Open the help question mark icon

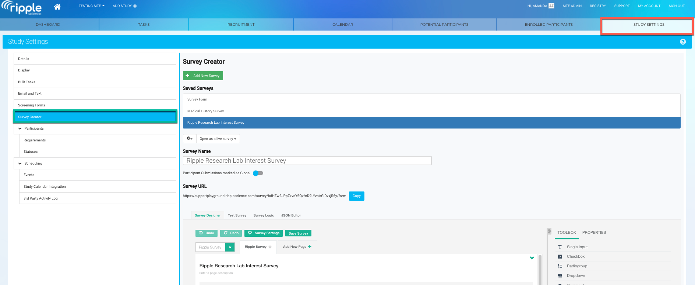pos(683,42)
